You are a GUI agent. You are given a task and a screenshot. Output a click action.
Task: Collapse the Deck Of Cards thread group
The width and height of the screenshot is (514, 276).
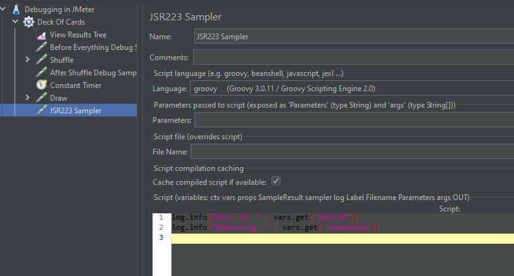(15, 22)
